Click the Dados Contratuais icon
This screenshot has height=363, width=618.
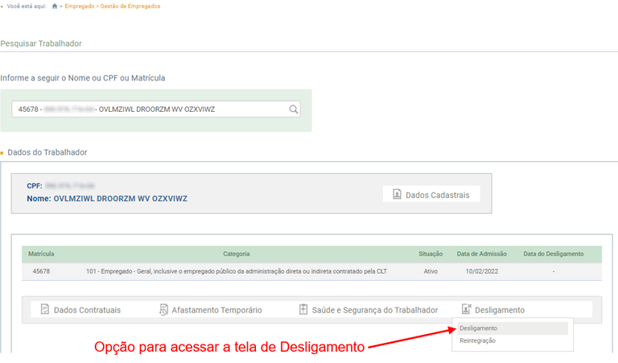pos(45,309)
